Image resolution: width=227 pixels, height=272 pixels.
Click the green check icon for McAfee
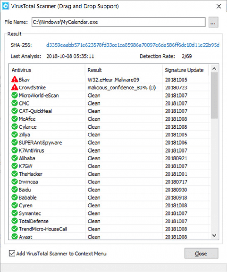(15, 119)
